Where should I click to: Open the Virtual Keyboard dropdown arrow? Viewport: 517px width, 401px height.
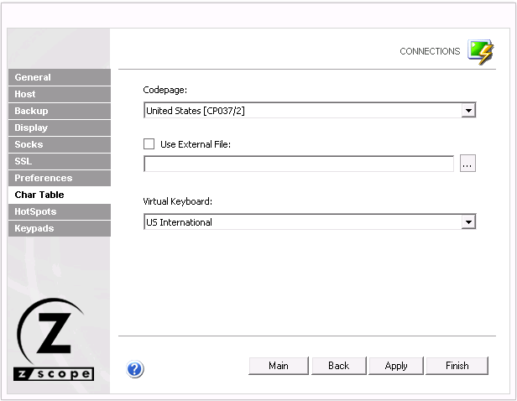(x=468, y=222)
